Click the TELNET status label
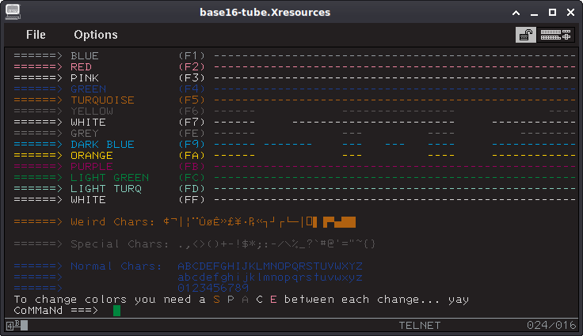This screenshot has width=583, height=336. [419, 326]
